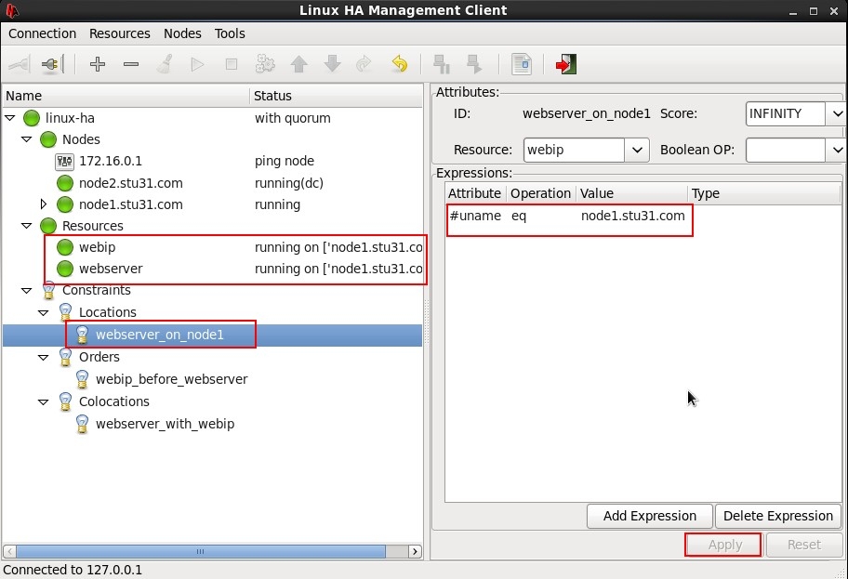Collapse the Resources tree branch
The width and height of the screenshot is (848, 579).
click(x=26, y=226)
